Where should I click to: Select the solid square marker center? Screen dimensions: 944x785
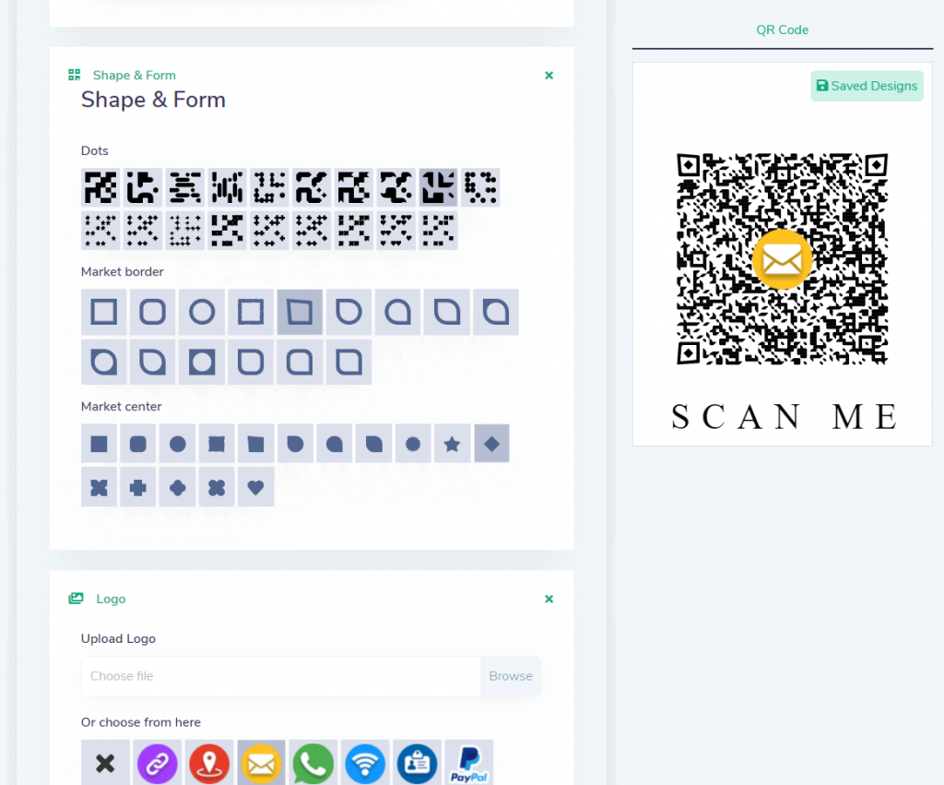(99, 444)
